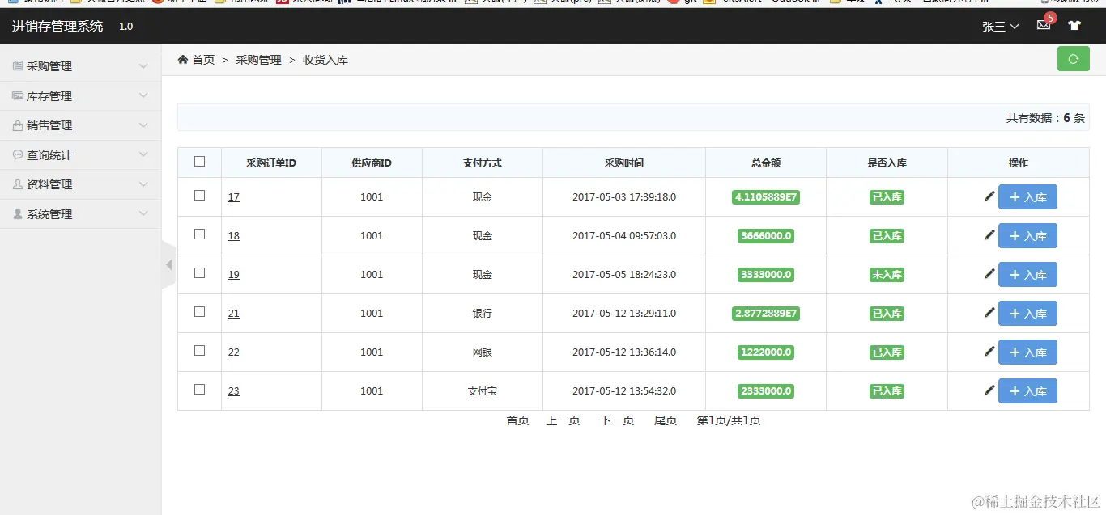Open purchase order ID 18 link
The image size is (1106, 515).
point(233,235)
